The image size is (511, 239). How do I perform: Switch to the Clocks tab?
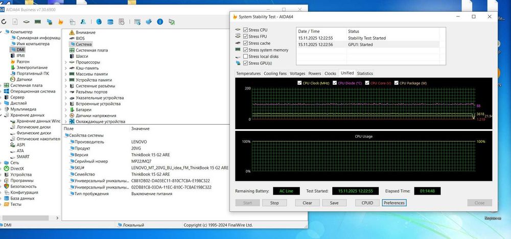330,74
